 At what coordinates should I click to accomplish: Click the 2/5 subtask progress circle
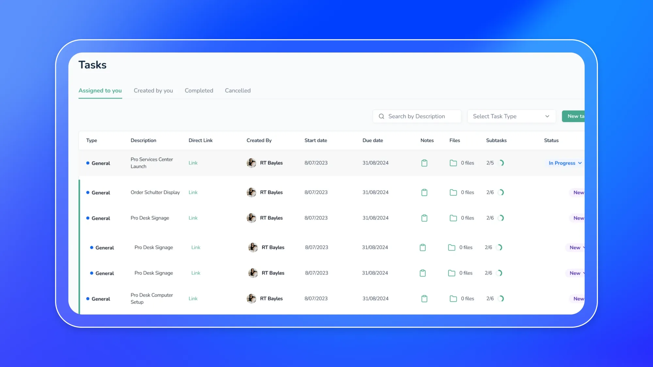coord(502,163)
